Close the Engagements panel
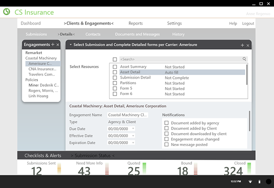 [57, 45]
